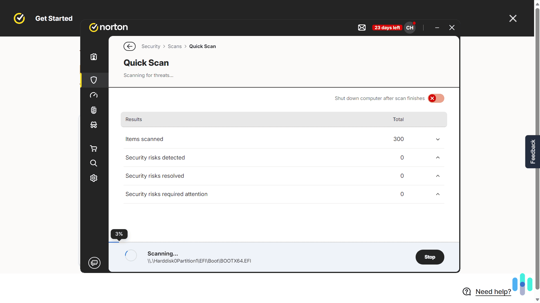Screen dimensions: 540x303
Task: Click the search magnifier sidebar icon
Action: coord(93,163)
